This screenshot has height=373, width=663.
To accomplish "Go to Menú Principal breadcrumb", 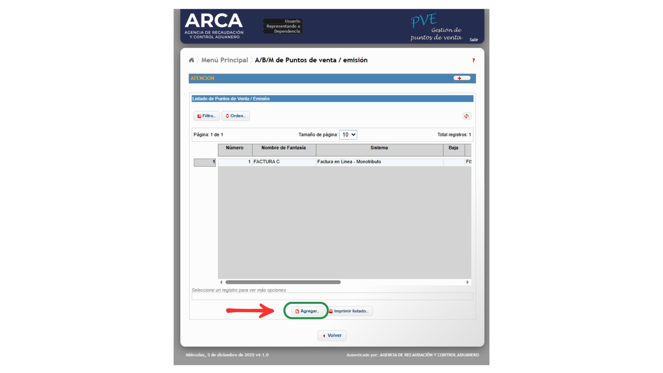I will tap(224, 60).
